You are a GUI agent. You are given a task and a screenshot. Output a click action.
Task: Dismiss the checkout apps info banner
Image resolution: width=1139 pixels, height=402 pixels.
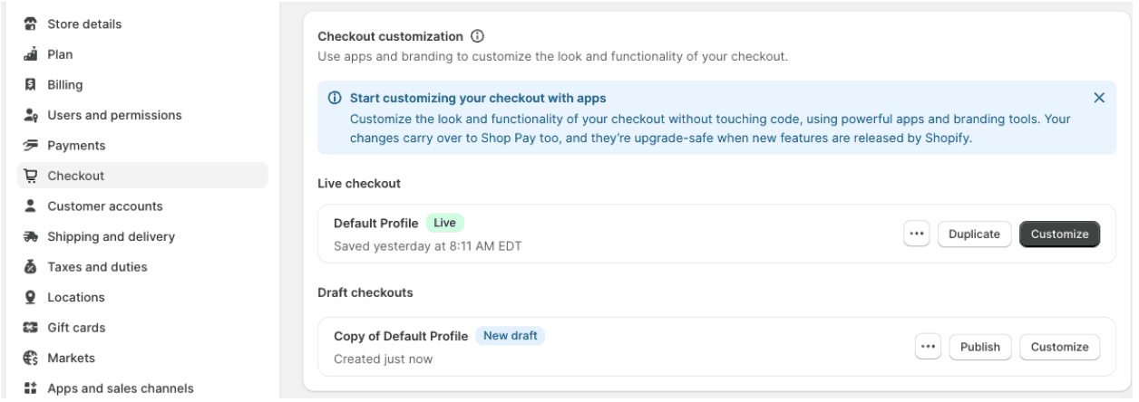click(1099, 98)
